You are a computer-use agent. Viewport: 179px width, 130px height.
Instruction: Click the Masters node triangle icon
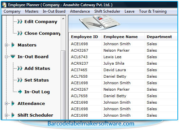(13, 45)
